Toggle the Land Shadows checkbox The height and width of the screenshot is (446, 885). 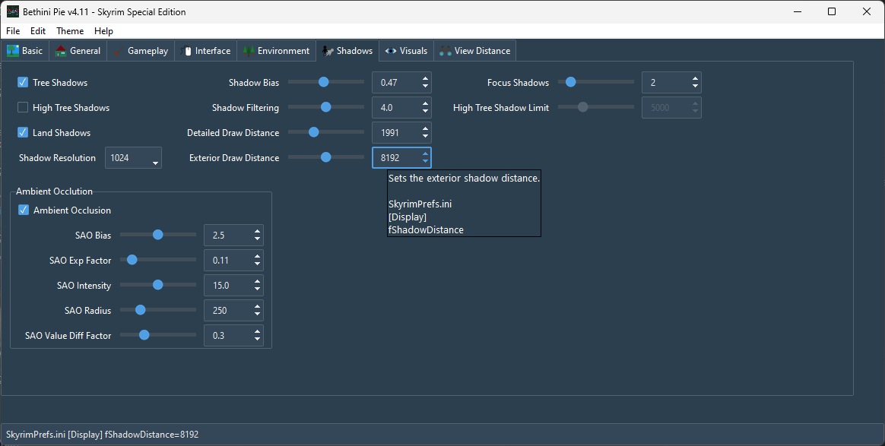(x=23, y=132)
